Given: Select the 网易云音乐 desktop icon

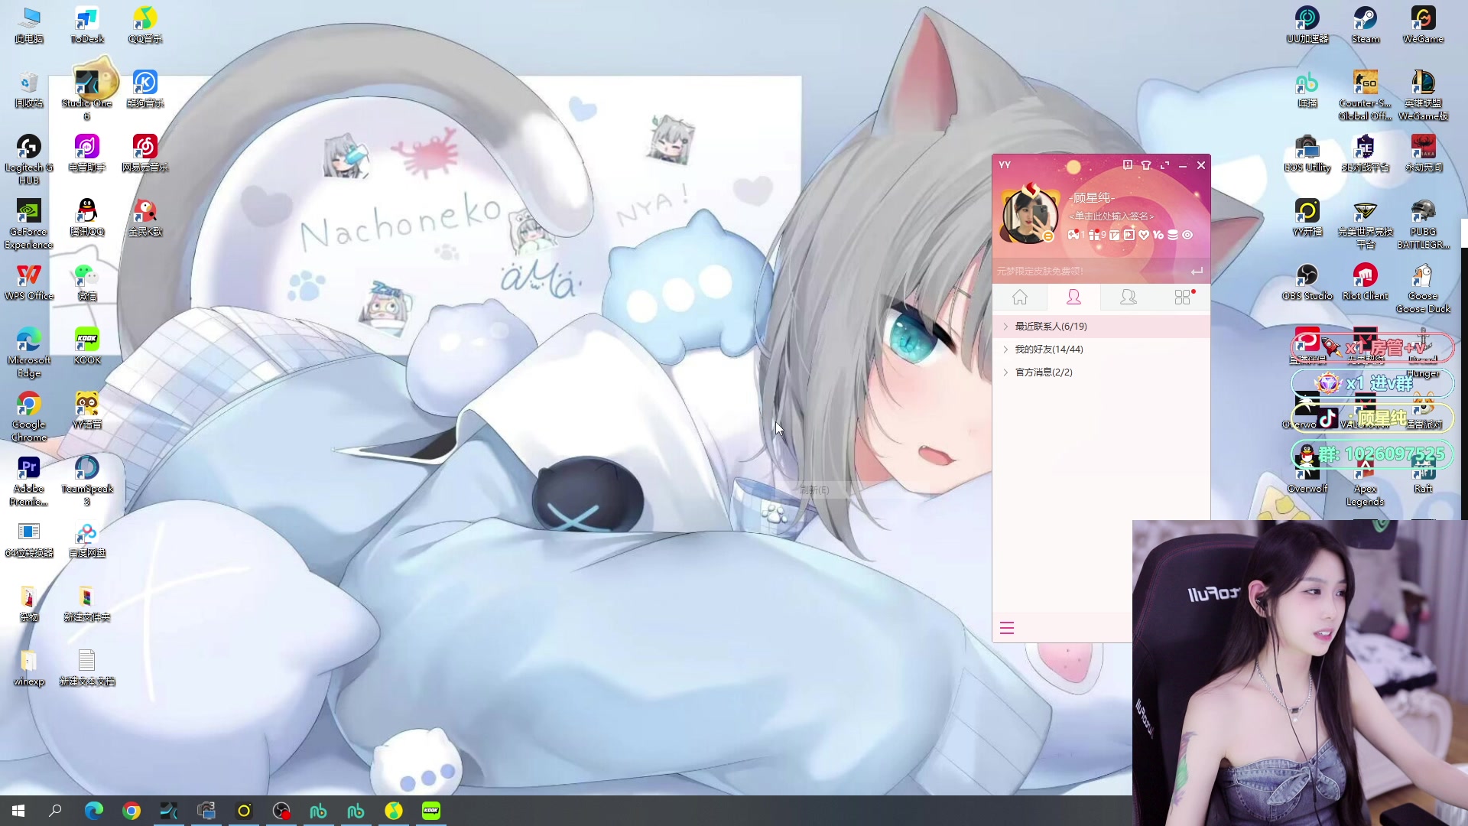Looking at the screenshot, I should tap(145, 152).
